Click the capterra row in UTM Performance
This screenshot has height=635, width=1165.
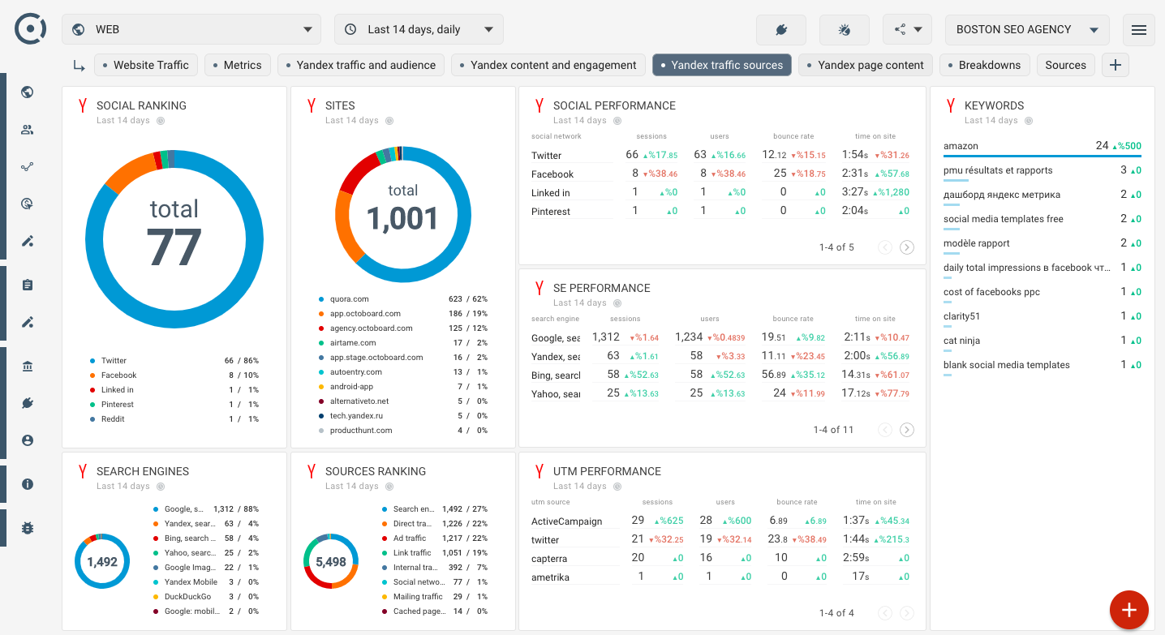click(x=721, y=558)
